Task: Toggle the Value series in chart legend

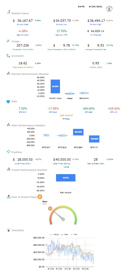Action: pos(54,234)
